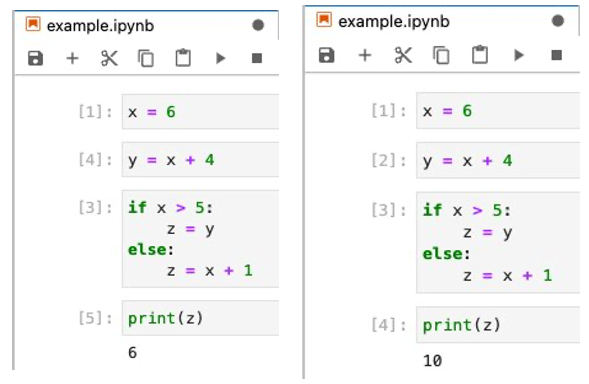The width and height of the screenshot is (589, 384).
Task: Select the right example.ipynb tab
Action: (394, 21)
